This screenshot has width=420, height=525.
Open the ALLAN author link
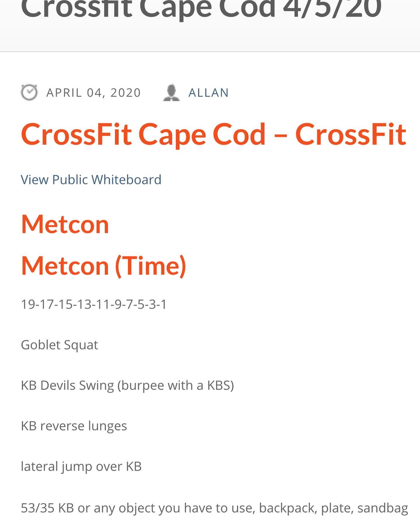[209, 93]
